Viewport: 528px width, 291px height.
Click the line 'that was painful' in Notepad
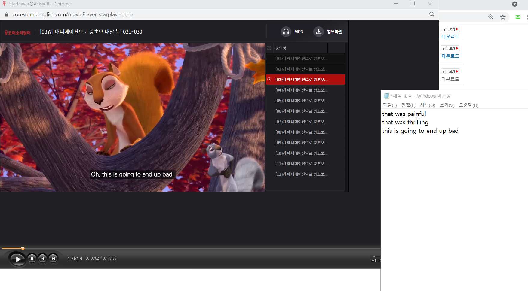click(404, 114)
